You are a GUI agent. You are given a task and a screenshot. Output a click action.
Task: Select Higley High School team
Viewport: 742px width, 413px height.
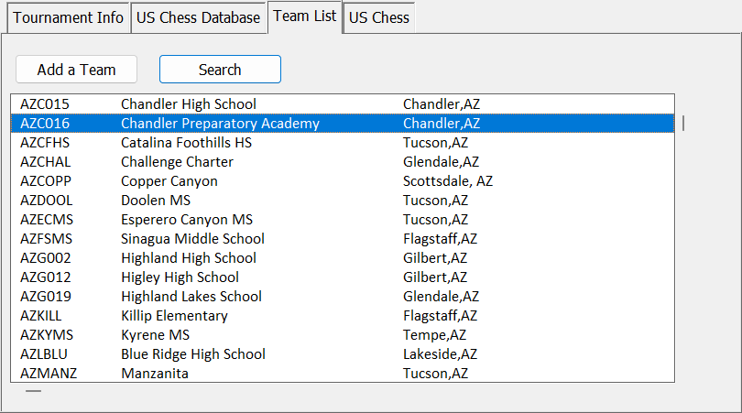coord(180,277)
